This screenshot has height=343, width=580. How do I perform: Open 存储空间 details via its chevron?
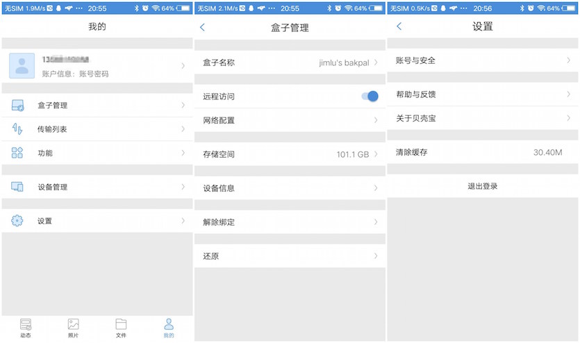tap(375, 154)
